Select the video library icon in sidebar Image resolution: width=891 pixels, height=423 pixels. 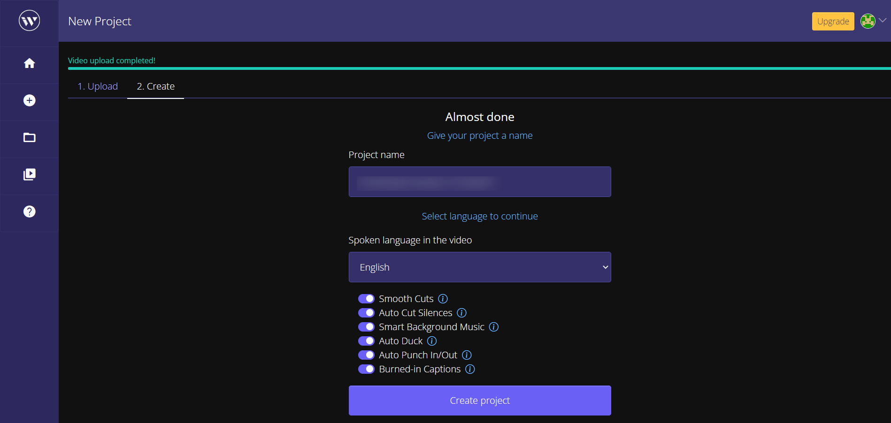[x=29, y=174]
